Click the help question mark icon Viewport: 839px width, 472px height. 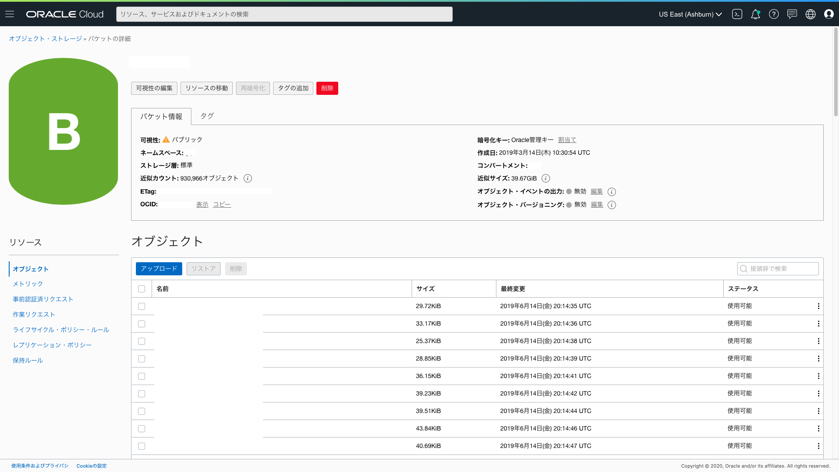pyautogui.click(x=774, y=14)
